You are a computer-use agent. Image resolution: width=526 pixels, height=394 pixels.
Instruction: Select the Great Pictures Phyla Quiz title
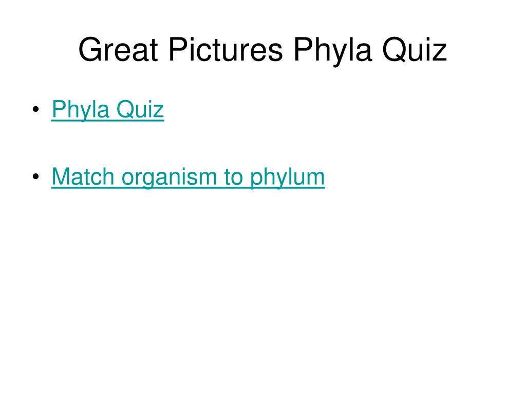(x=262, y=50)
